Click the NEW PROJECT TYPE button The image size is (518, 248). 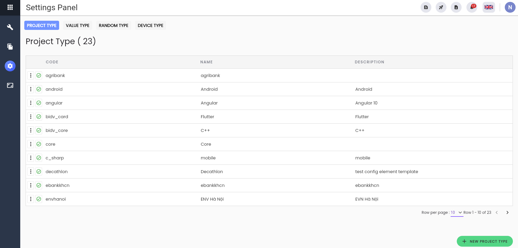(x=485, y=241)
